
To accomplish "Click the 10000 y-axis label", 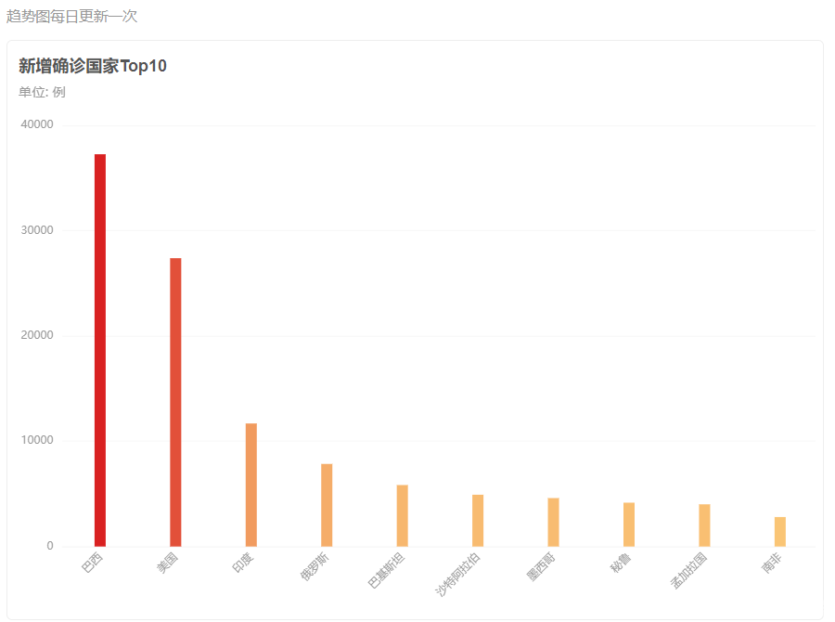I will pos(37,440).
